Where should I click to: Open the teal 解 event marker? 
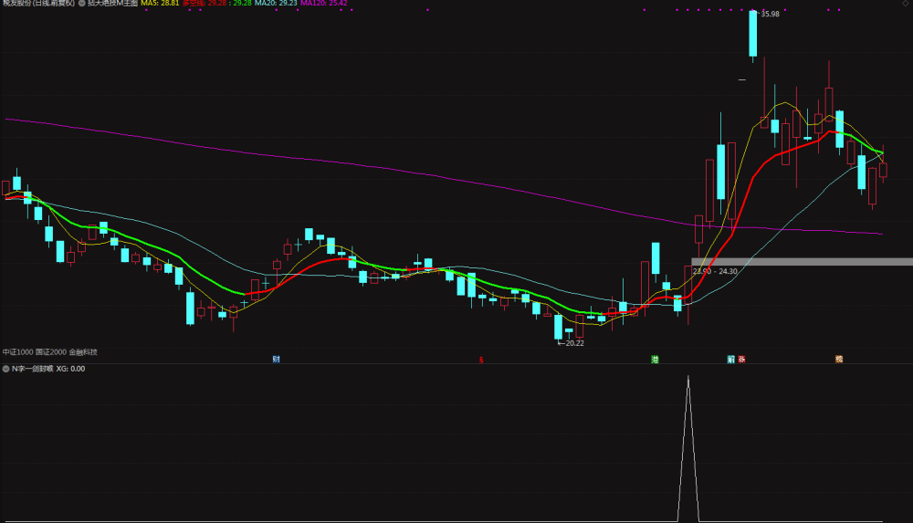730,360
